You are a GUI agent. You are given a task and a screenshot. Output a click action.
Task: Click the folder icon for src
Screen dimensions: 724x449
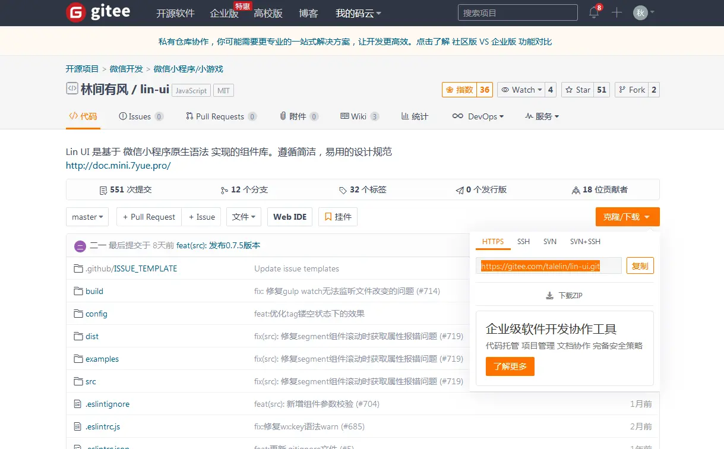click(x=78, y=381)
